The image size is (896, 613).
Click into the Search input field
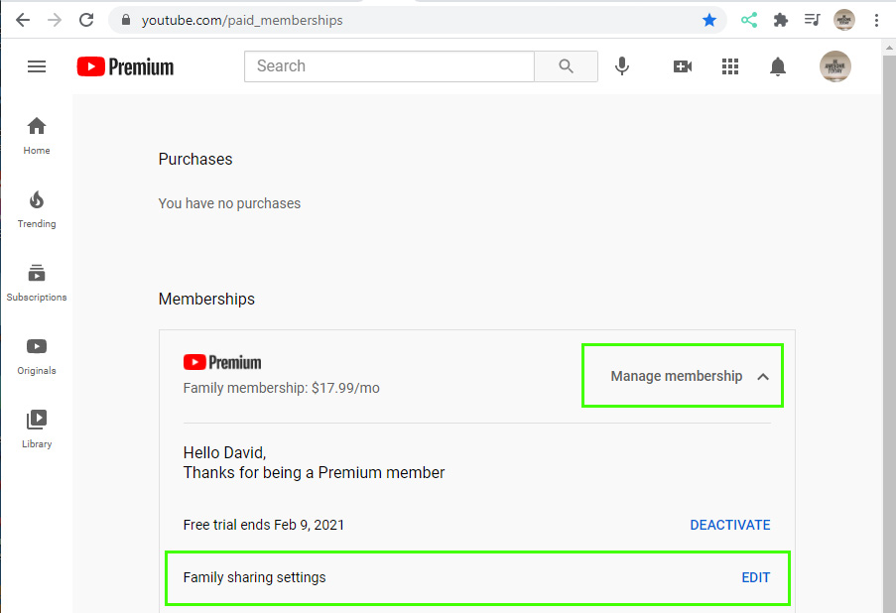tap(389, 66)
